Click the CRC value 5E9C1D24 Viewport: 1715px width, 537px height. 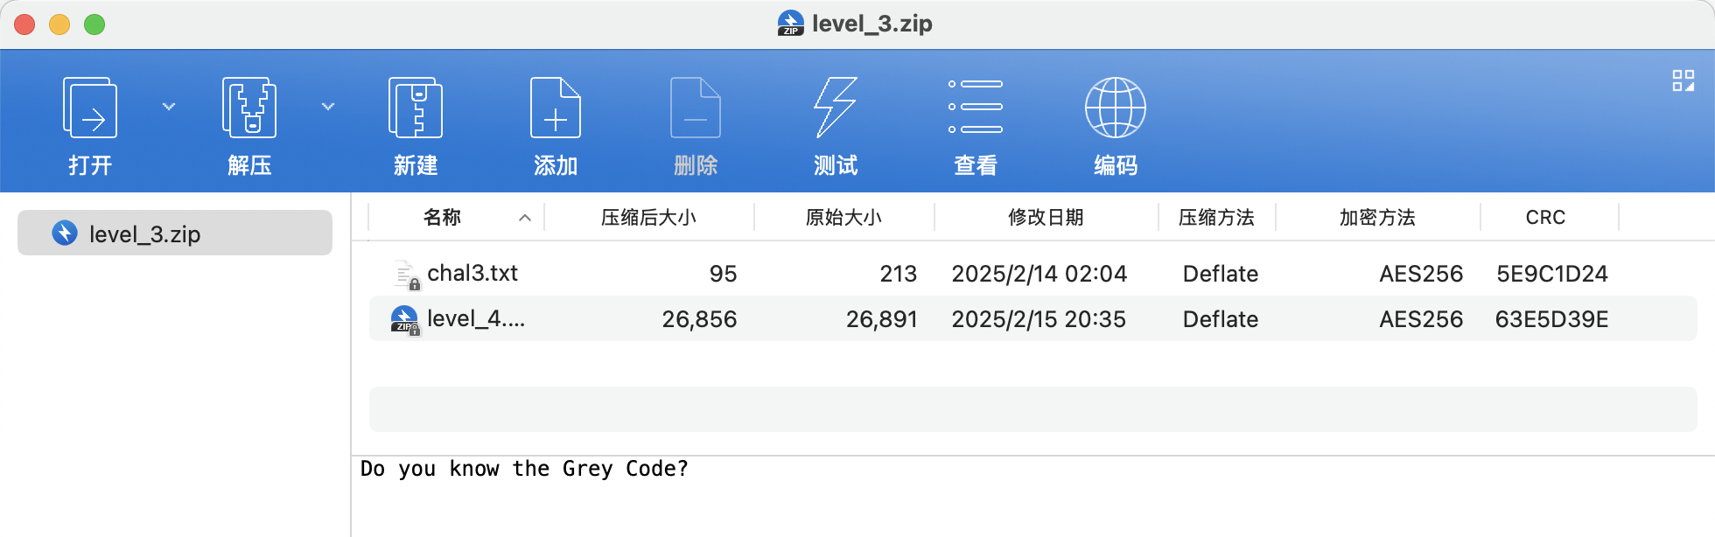[x=1552, y=274]
